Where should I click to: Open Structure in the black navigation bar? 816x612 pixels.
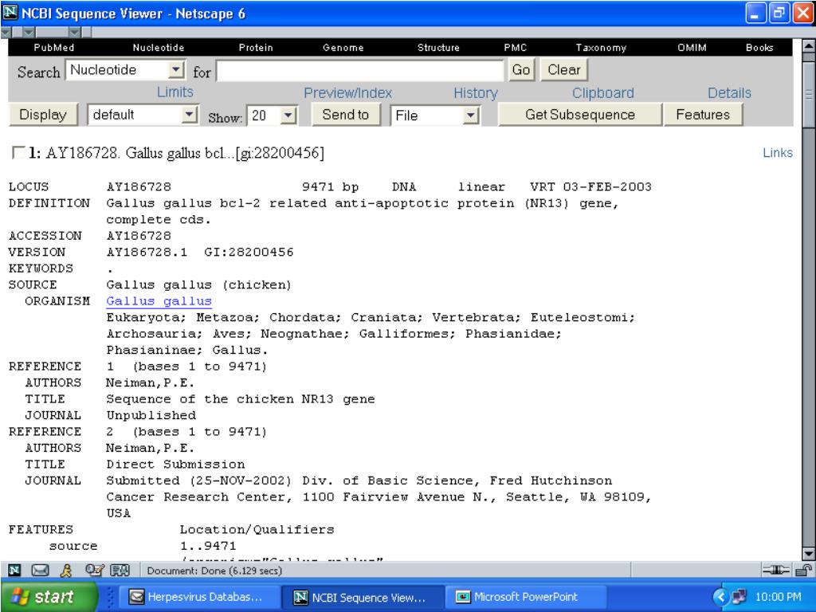click(438, 47)
